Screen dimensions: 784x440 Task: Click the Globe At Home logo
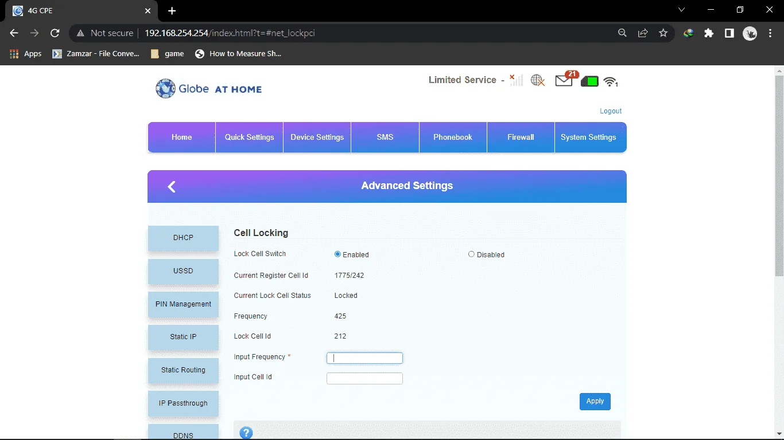point(209,89)
